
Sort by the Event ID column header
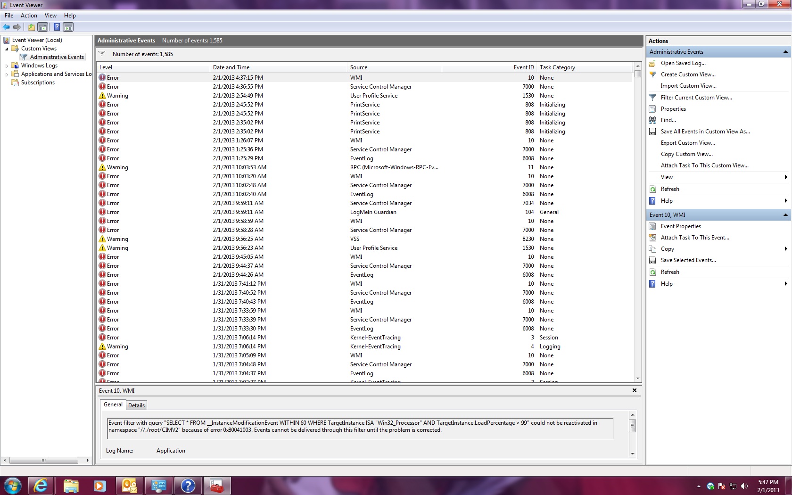(x=489, y=67)
